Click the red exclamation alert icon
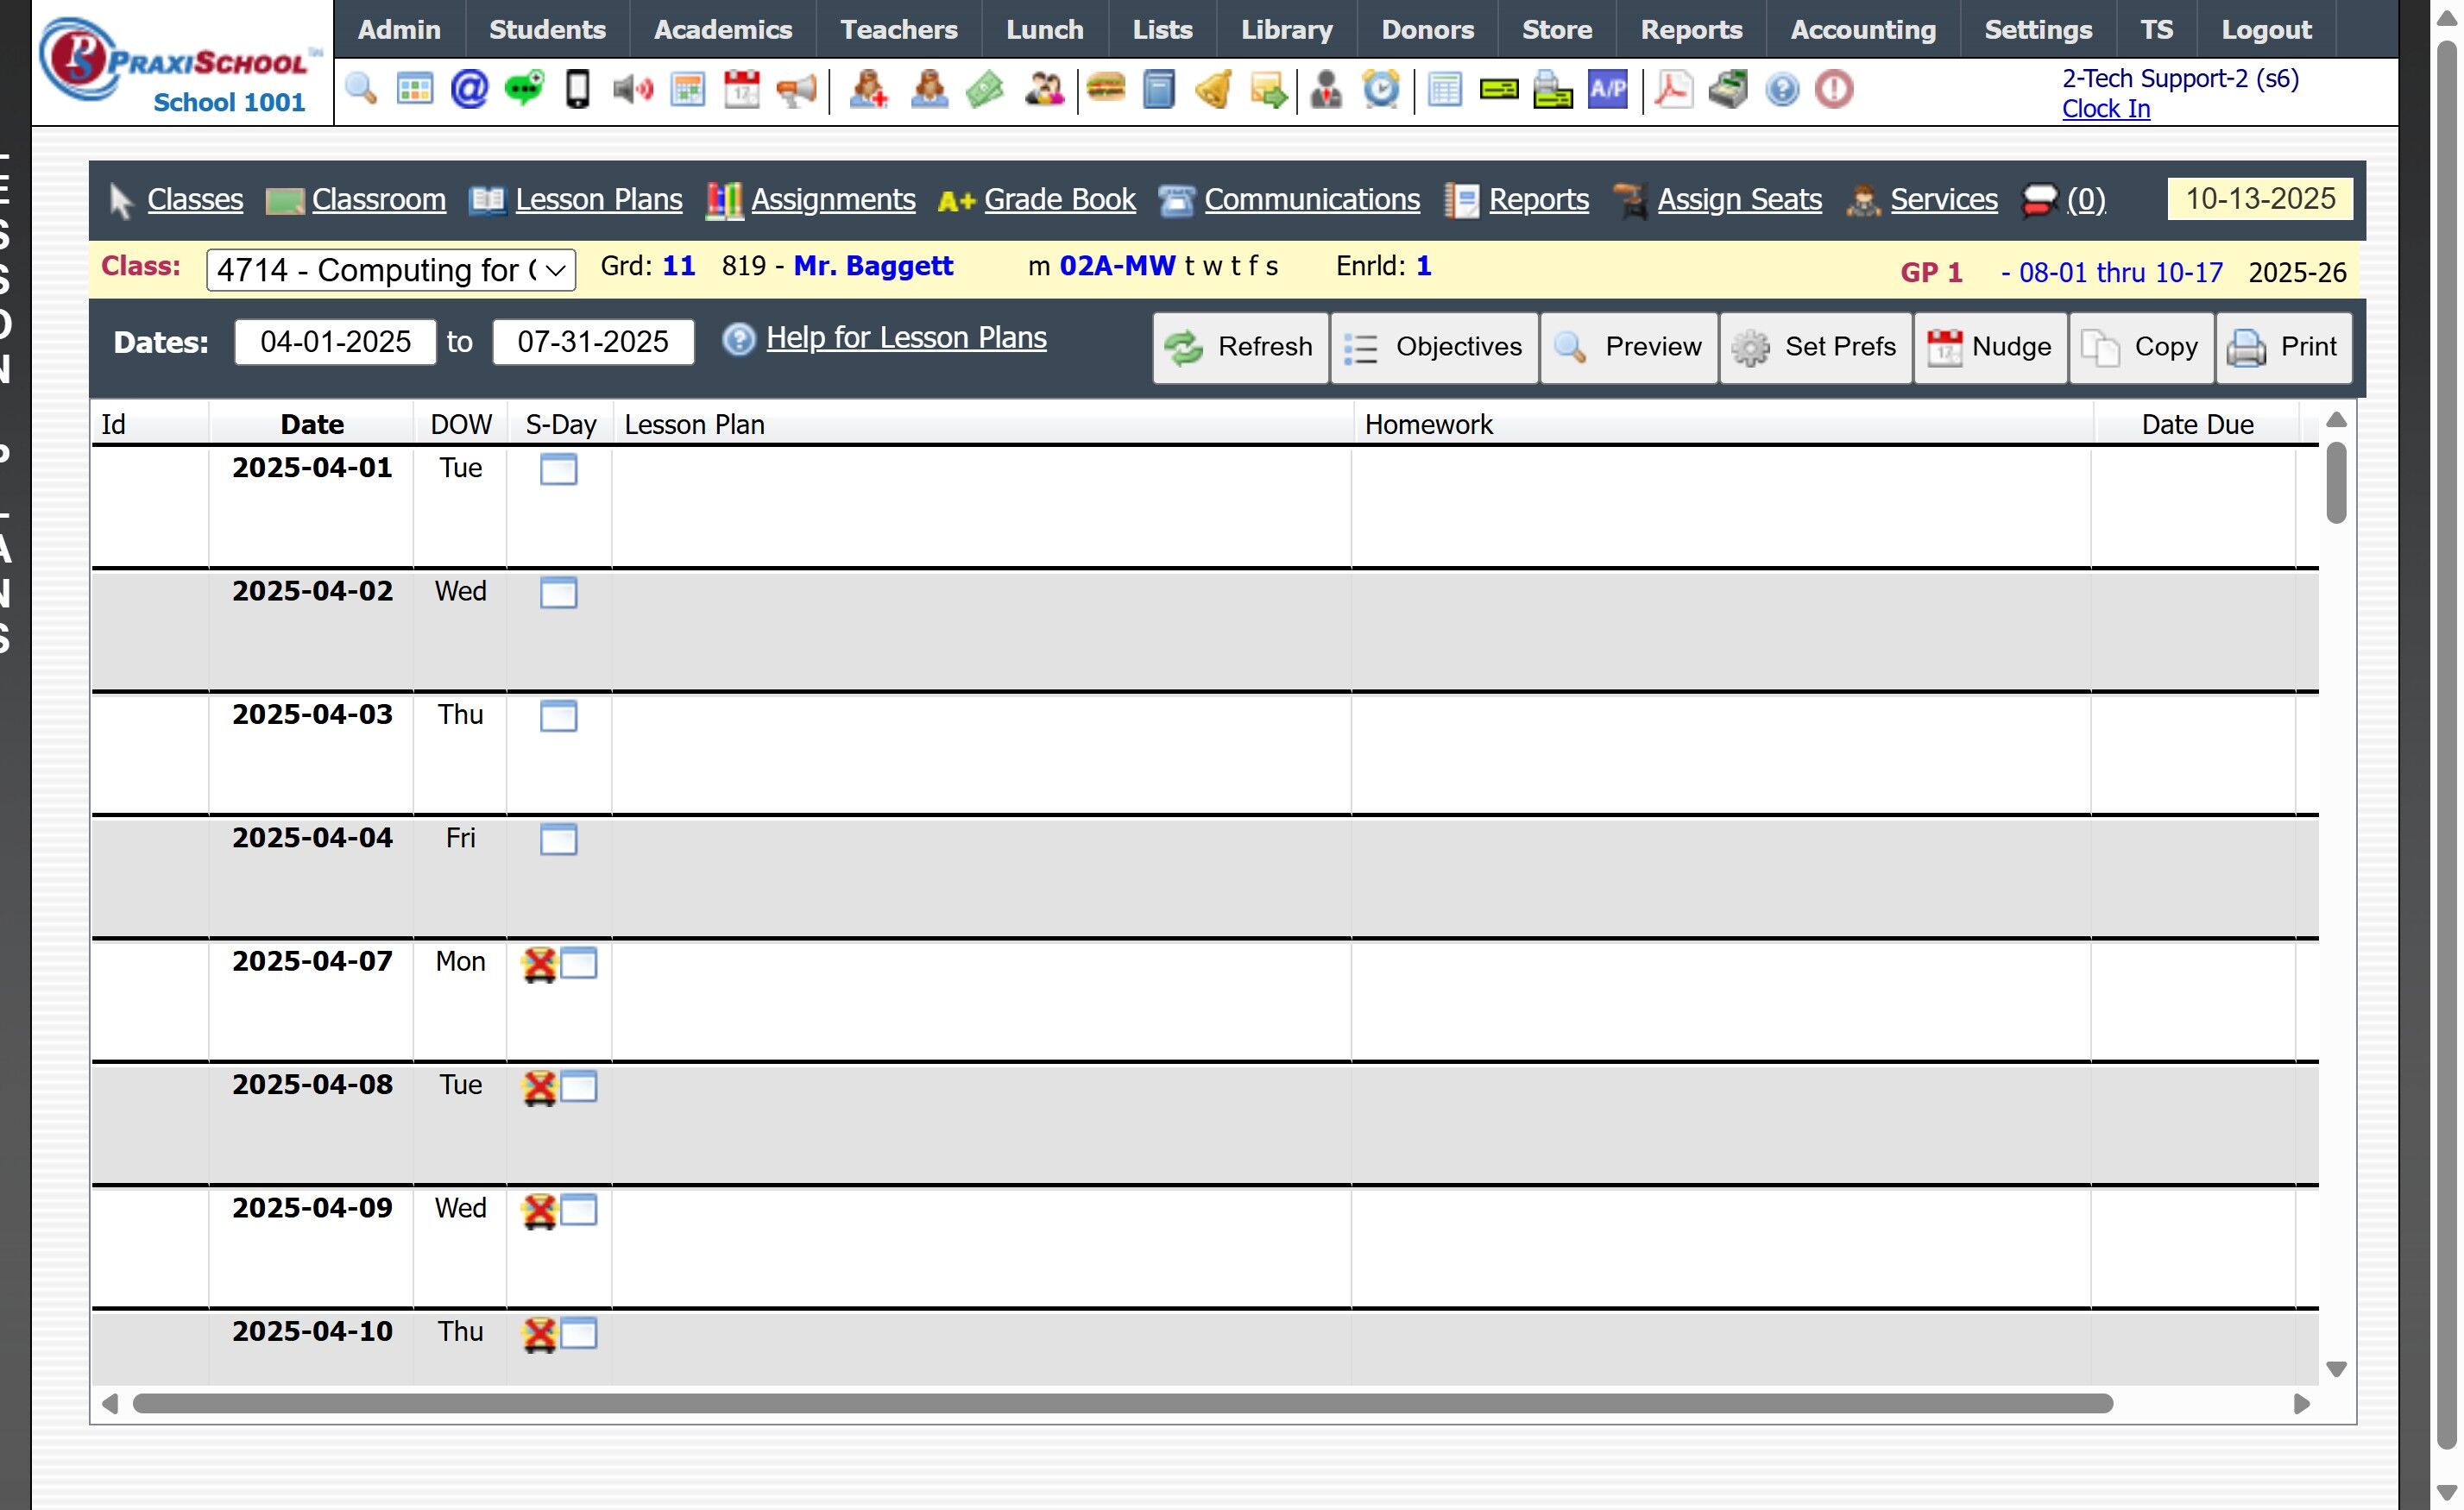 pos(1834,90)
